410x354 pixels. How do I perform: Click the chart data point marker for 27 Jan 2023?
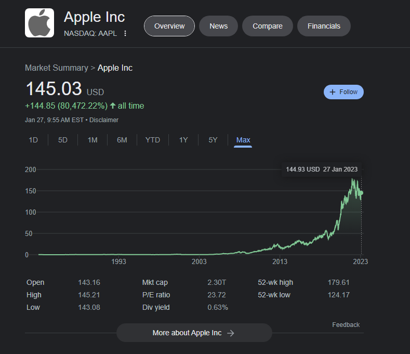[x=362, y=193]
